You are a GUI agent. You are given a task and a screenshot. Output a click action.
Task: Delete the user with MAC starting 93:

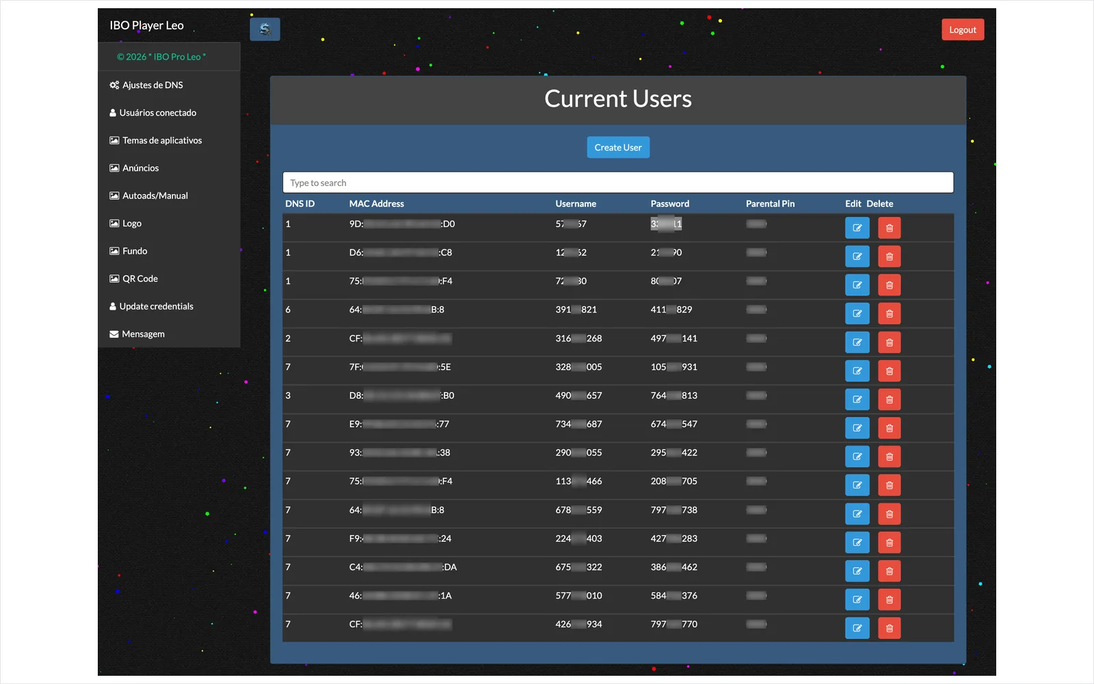(x=889, y=456)
